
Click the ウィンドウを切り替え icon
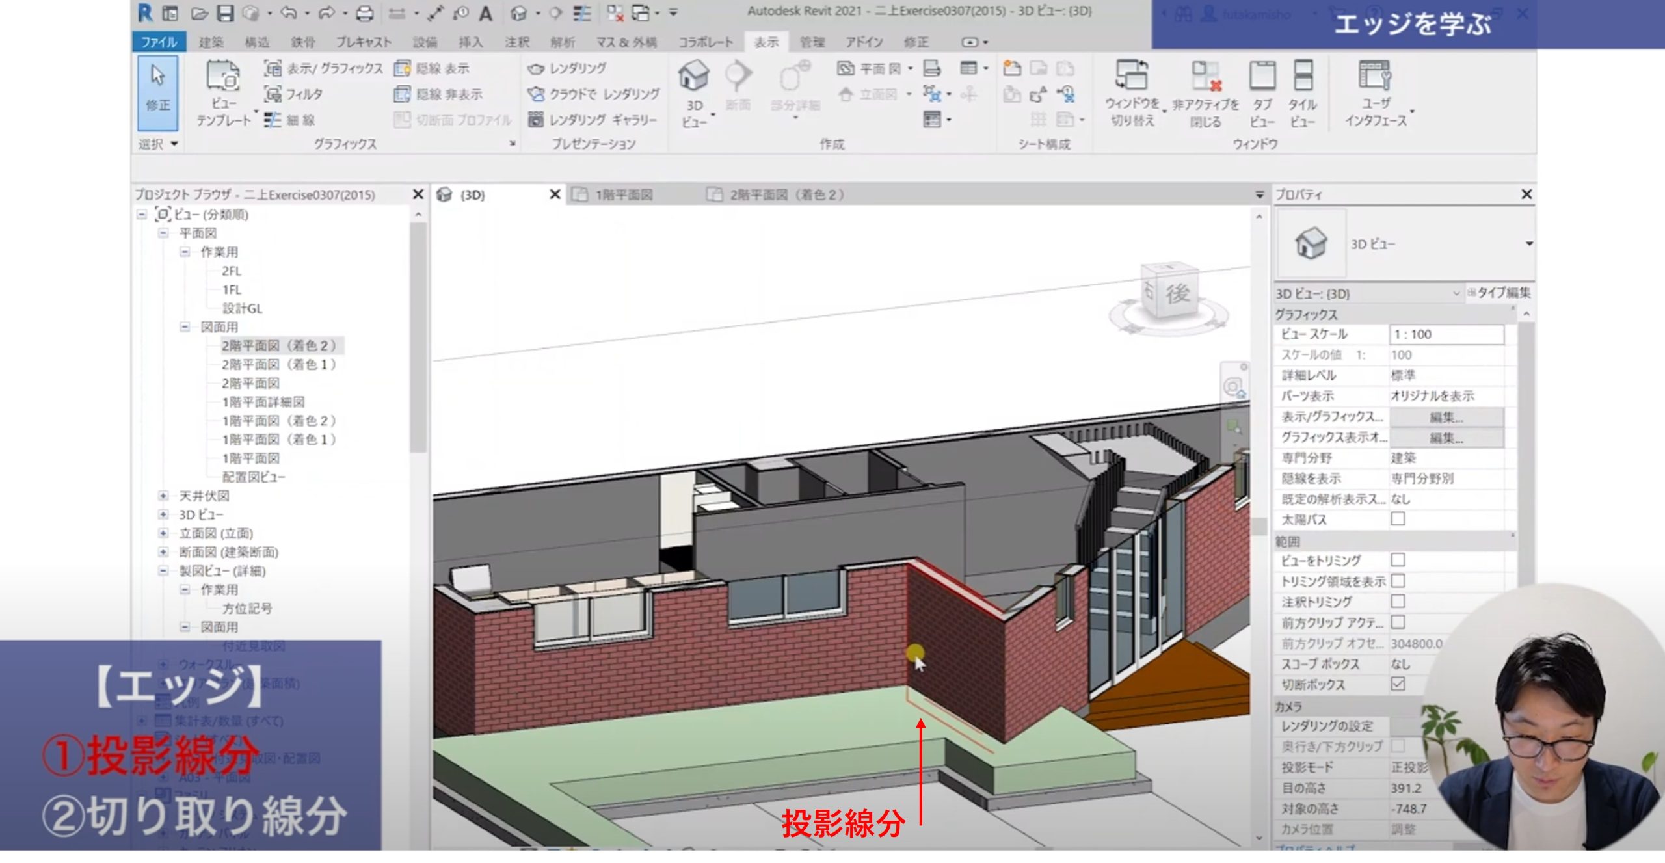click(1132, 75)
